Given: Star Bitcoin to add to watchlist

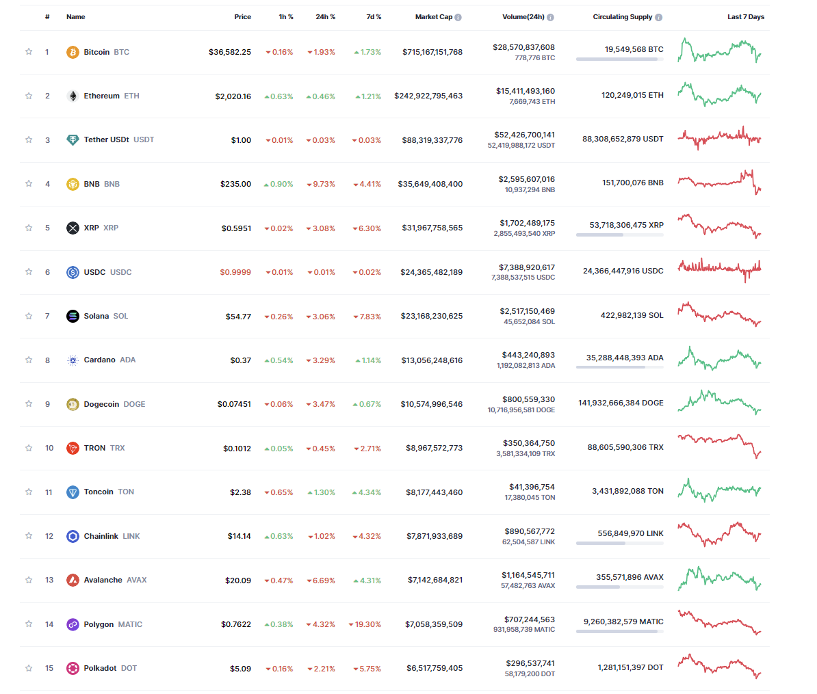Looking at the screenshot, I should coord(29,51).
